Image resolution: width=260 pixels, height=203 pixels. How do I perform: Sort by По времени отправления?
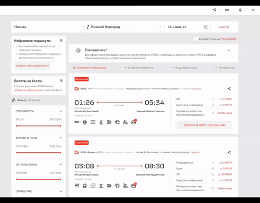(90, 68)
